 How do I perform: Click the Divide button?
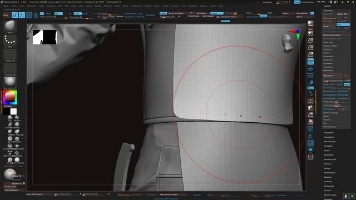click(329, 26)
